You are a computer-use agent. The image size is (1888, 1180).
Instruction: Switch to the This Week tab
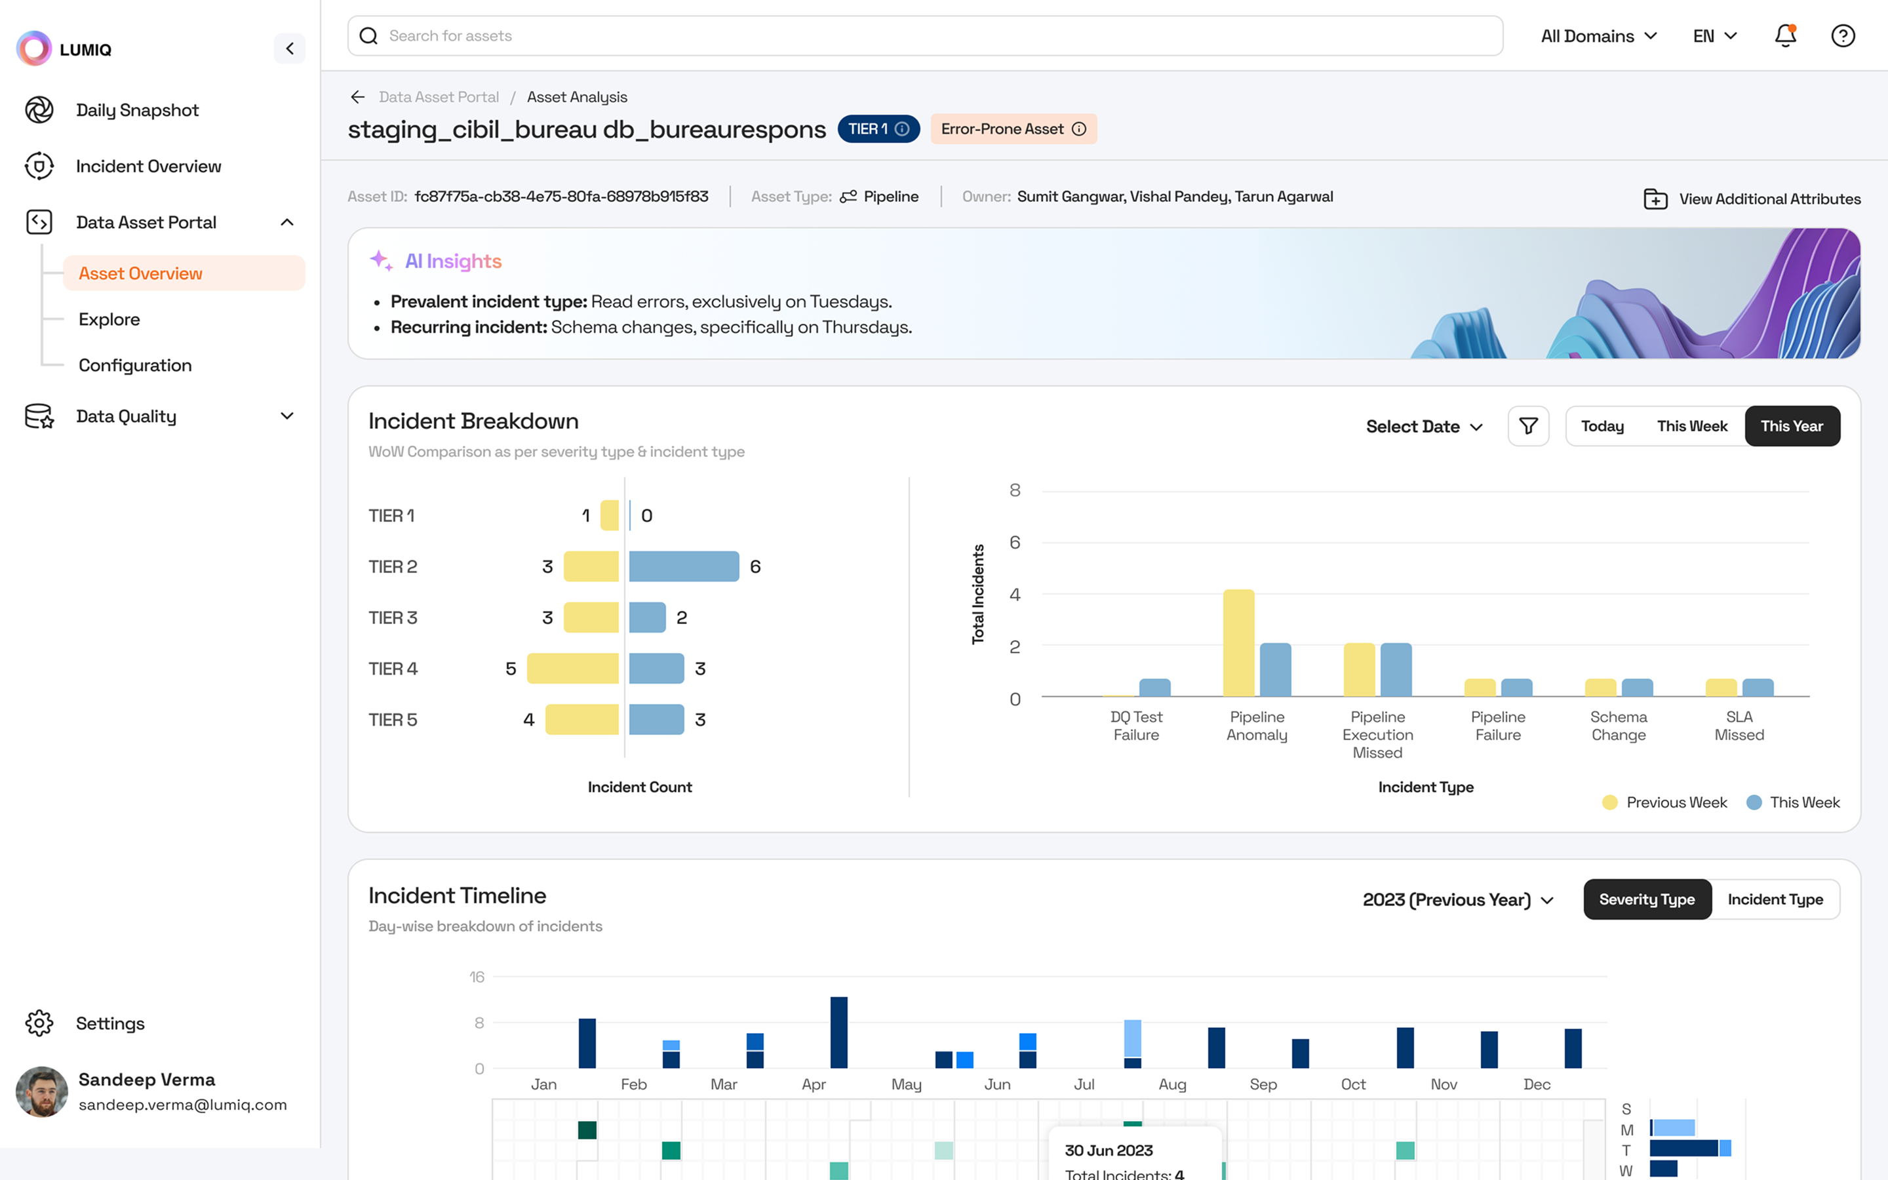coord(1691,426)
